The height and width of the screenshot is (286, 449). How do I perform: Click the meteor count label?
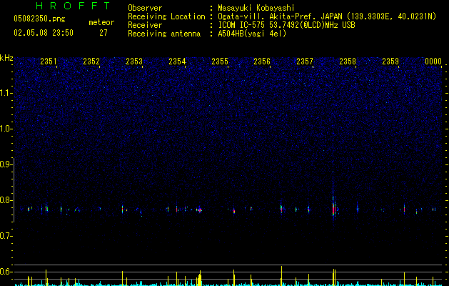point(101,22)
